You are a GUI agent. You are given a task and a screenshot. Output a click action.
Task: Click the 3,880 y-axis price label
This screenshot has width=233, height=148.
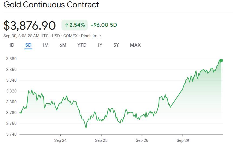tap(11, 59)
